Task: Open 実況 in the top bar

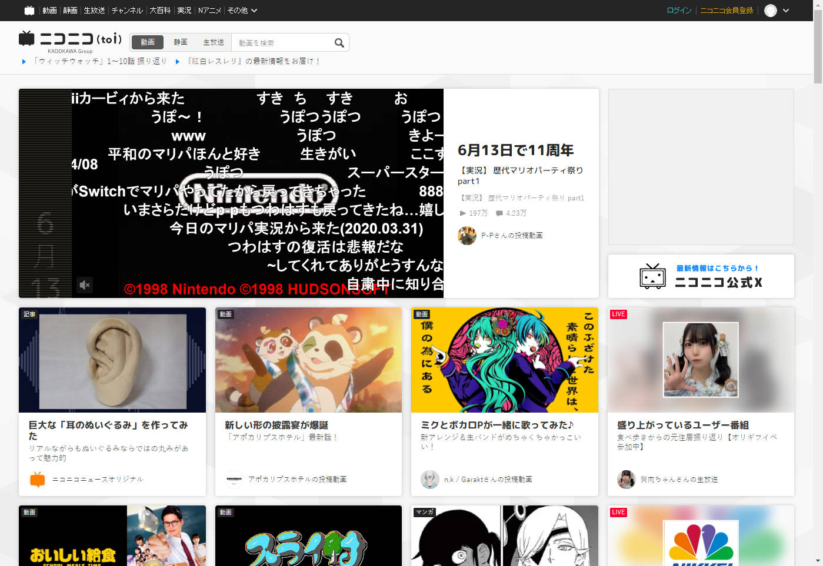Action: point(184,11)
